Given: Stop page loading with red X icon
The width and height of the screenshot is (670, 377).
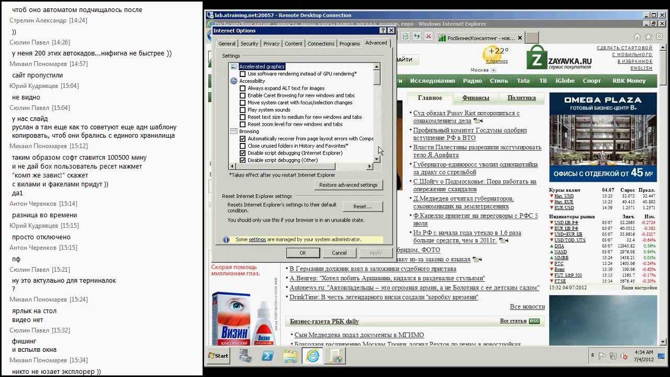Looking at the screenshot, I should pyautogui.click(x=428, y=36).
